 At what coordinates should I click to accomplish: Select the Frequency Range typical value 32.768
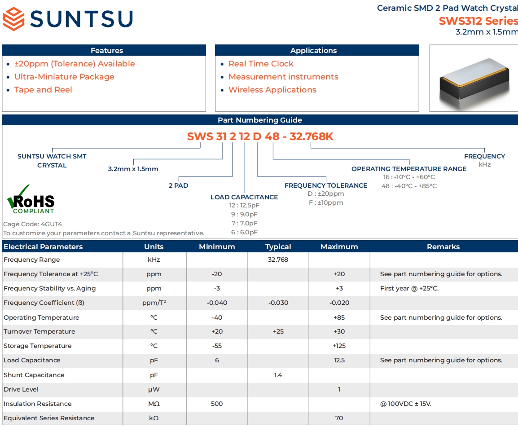[278, 260]
